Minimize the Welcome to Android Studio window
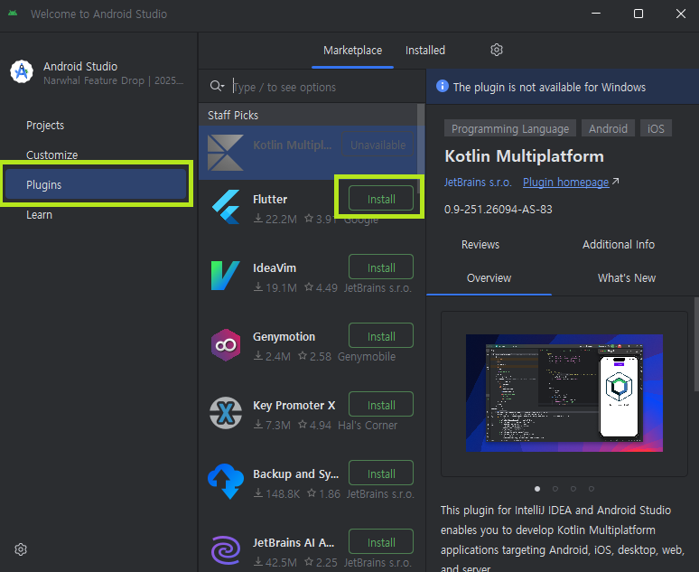The height and width of the screenshot is (572, 699). 596,14
